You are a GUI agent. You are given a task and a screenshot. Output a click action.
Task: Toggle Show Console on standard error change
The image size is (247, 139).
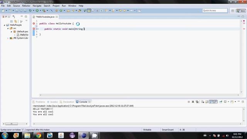click(x=215, y=102)
